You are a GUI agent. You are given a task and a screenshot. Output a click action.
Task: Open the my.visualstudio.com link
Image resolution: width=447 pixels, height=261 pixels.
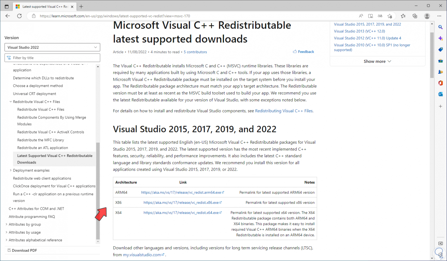(144, 255)
